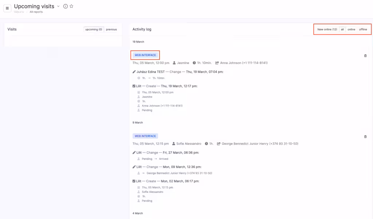
Task: Select the New online (12) filter
Action: tap(327, 29)
